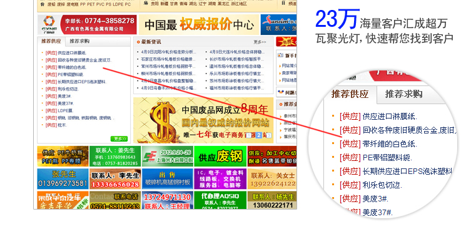Open 4月9日沈阳冷轧价格走势分析 news link
The height and width of the screenshot is (242, 461).
tap(168, 52)
